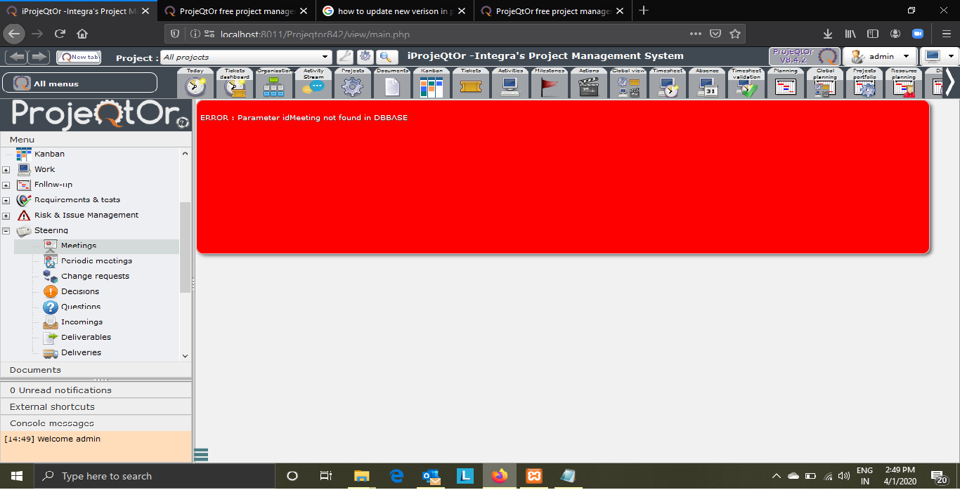Expand the Risk & Issue Management node
The height and width of the screenshot is (490, 960).
[6, 216]
